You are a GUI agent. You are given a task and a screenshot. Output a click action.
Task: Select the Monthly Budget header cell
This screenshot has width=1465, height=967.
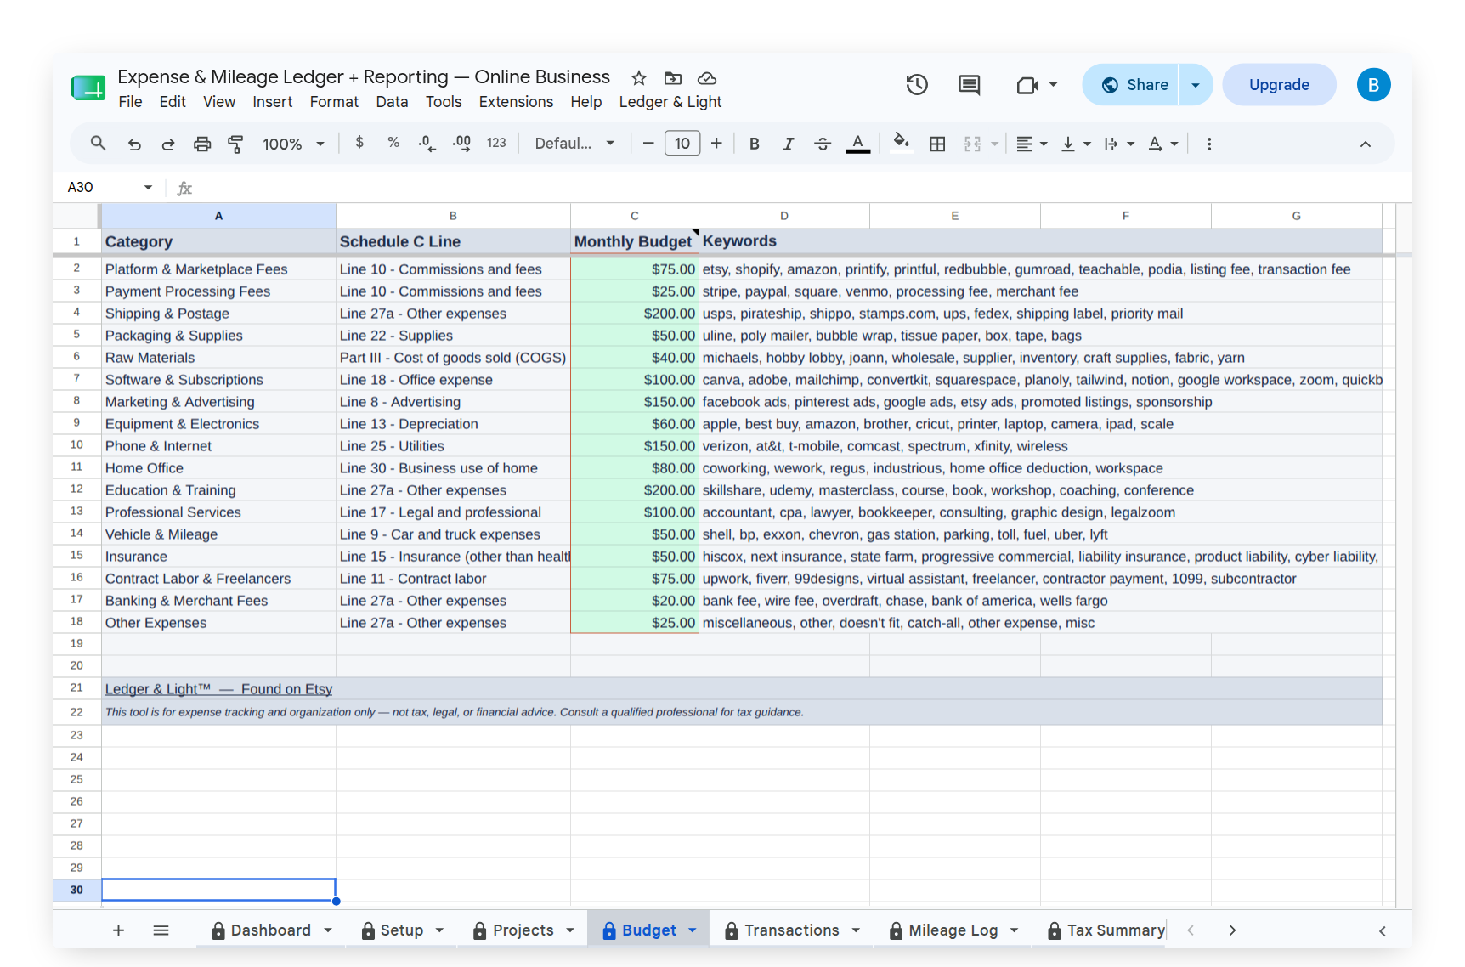point(635,241)
